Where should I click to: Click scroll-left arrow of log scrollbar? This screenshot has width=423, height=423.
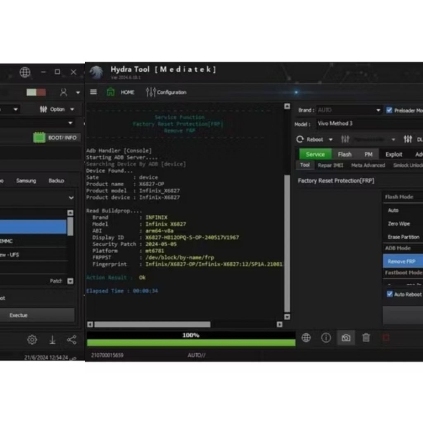pos(90,324)
